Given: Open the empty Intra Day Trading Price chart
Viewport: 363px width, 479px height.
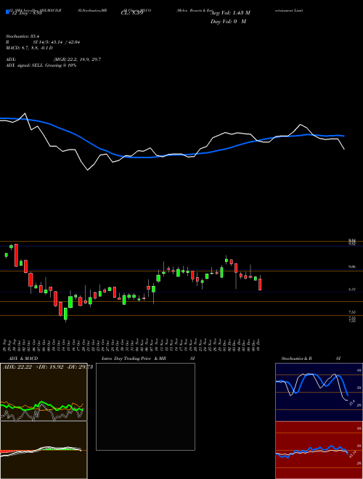Looking at the screenshot, I should (145, 406).
